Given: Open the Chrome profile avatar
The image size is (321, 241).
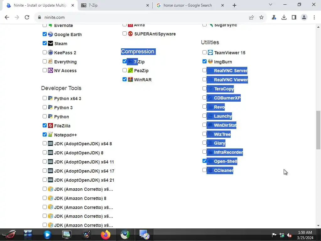Looking at the screenshot, I should click(304, 18).
